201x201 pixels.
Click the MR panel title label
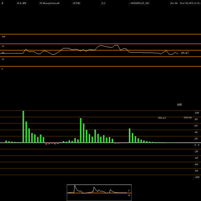[x=179, y=105]
